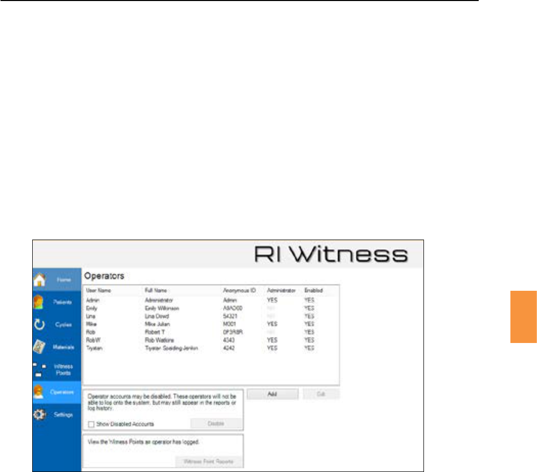537x472 pixels.
Task: Click the Home house icon
Action: (39, 280)
